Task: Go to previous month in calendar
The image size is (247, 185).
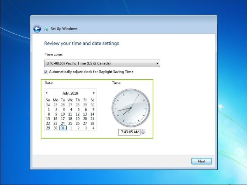Action: 47,93
